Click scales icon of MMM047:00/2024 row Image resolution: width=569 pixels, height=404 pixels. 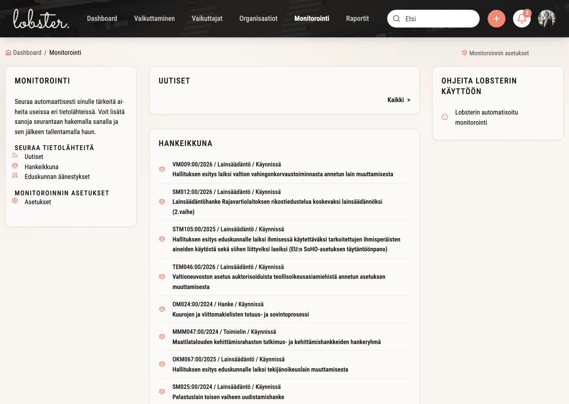162,337
